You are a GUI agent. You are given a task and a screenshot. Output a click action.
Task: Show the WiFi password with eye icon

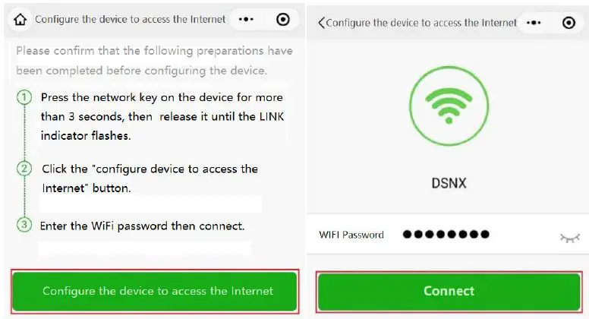tap(569, 237)
